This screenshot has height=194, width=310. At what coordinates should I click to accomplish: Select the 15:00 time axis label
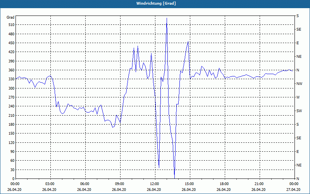pyautogui.click(x=190, y=184)
